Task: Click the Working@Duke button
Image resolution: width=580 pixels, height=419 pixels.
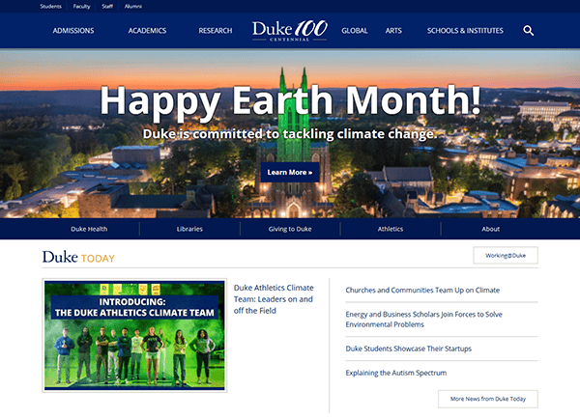Action: pyautogui.click(x=506, y=255)
